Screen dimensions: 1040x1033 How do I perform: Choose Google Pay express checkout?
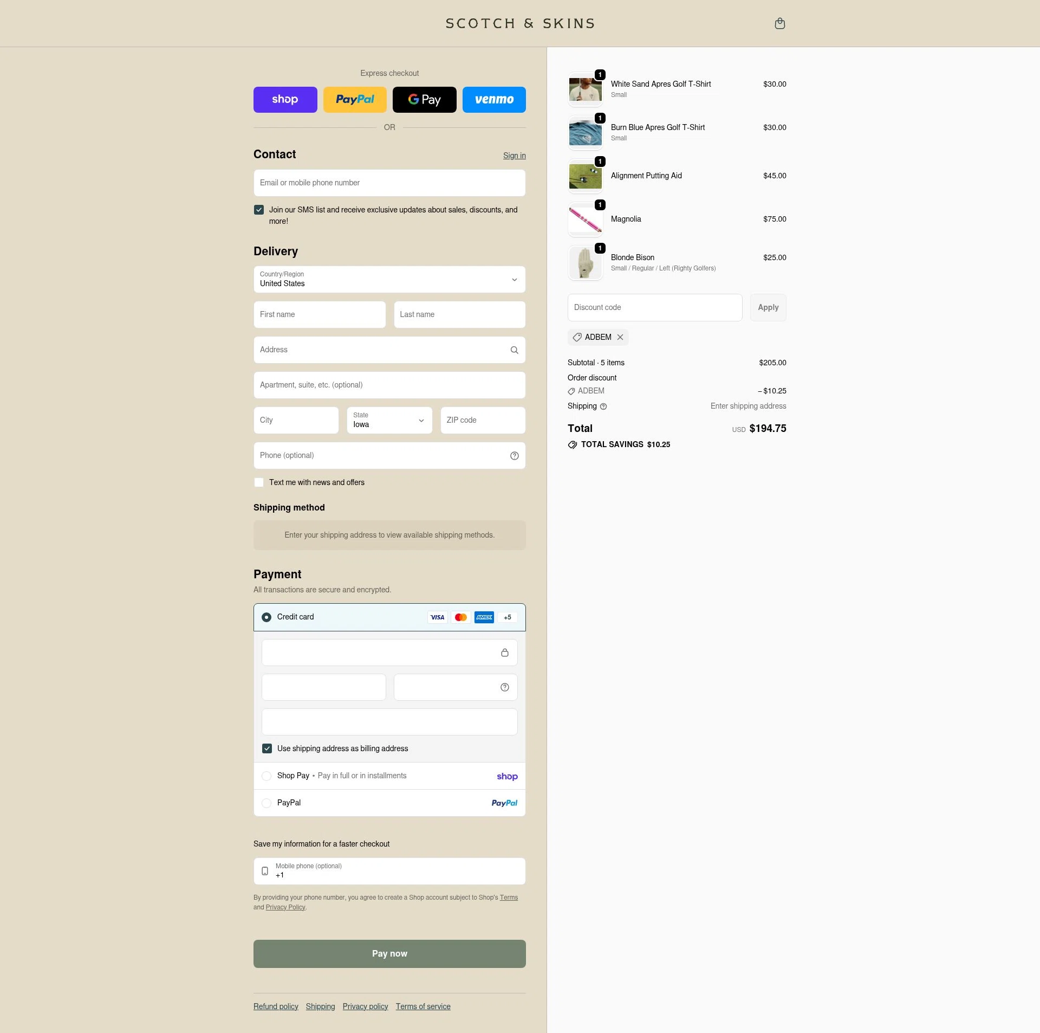[424, 100]
